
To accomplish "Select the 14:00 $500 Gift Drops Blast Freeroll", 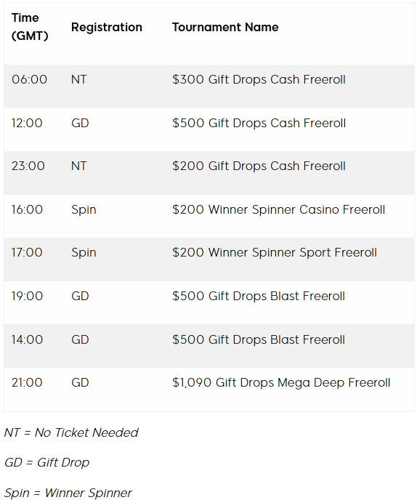I will pos(258,339).
